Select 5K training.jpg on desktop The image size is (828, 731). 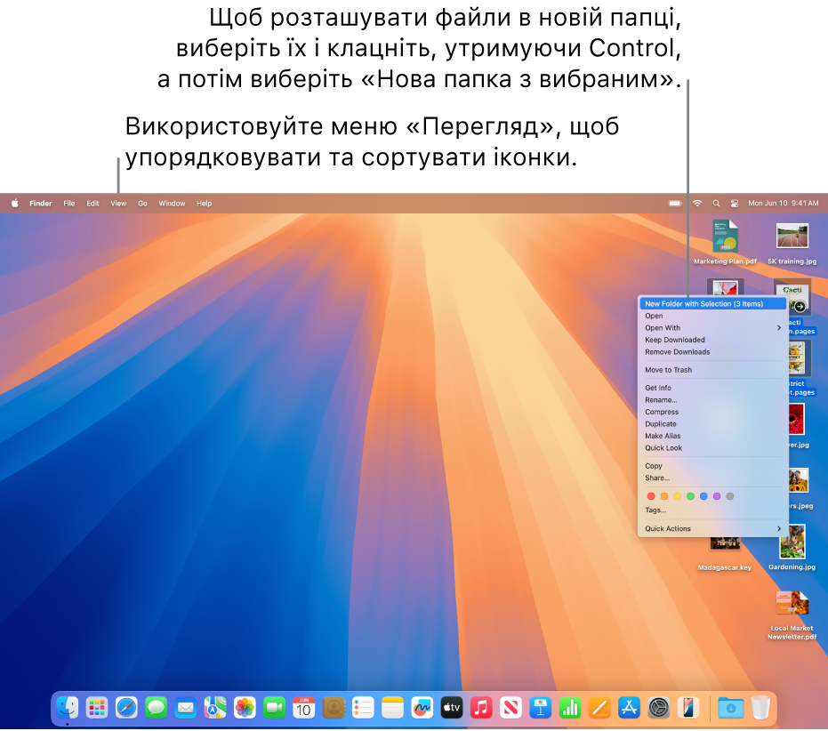click(792, 243)
